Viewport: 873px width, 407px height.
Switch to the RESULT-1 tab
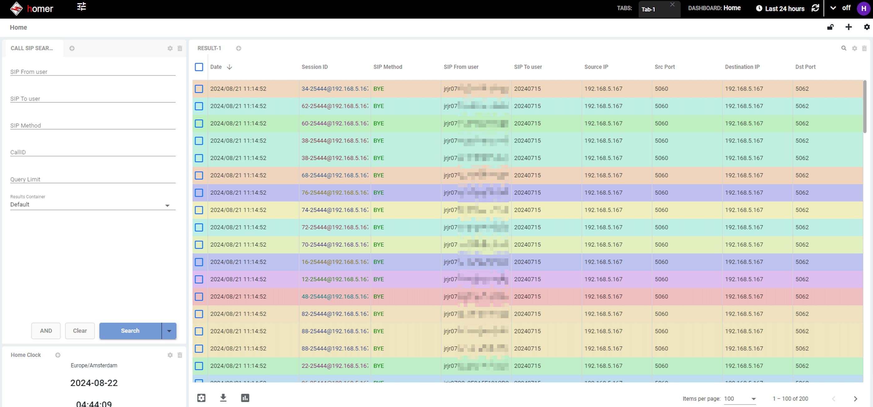point(209,48)
